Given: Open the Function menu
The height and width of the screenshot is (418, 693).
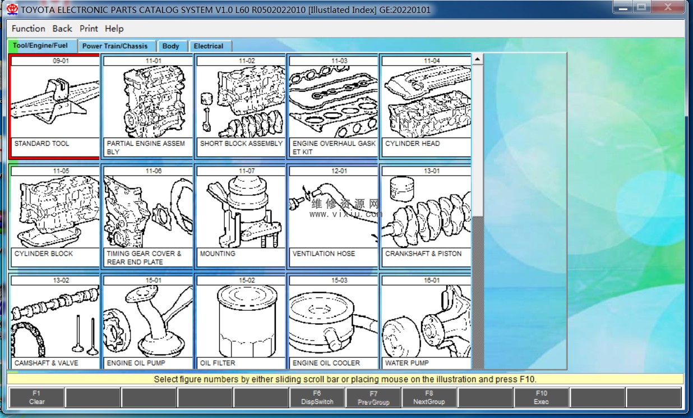Looking at the screenshot, I should click(x=28, y=29).
